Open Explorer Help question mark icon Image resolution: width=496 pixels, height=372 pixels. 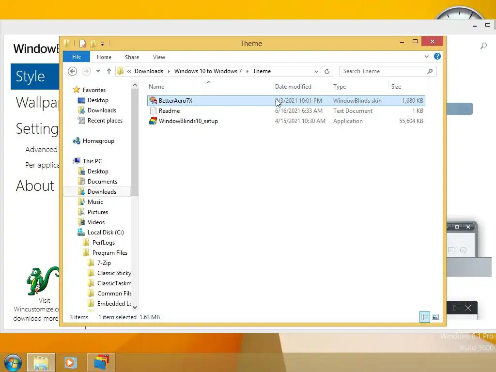tap(437, 56)
